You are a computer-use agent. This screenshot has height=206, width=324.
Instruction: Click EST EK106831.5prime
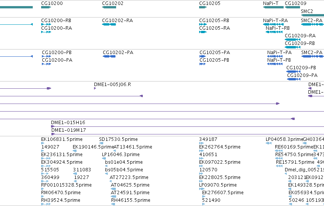point(43,143)
